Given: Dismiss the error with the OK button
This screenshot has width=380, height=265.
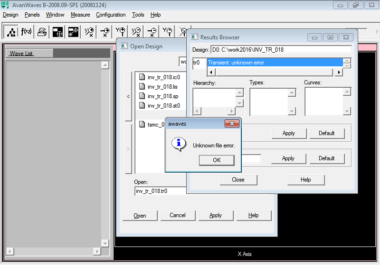Looking at the screenshot, I should tap(217, 160).
